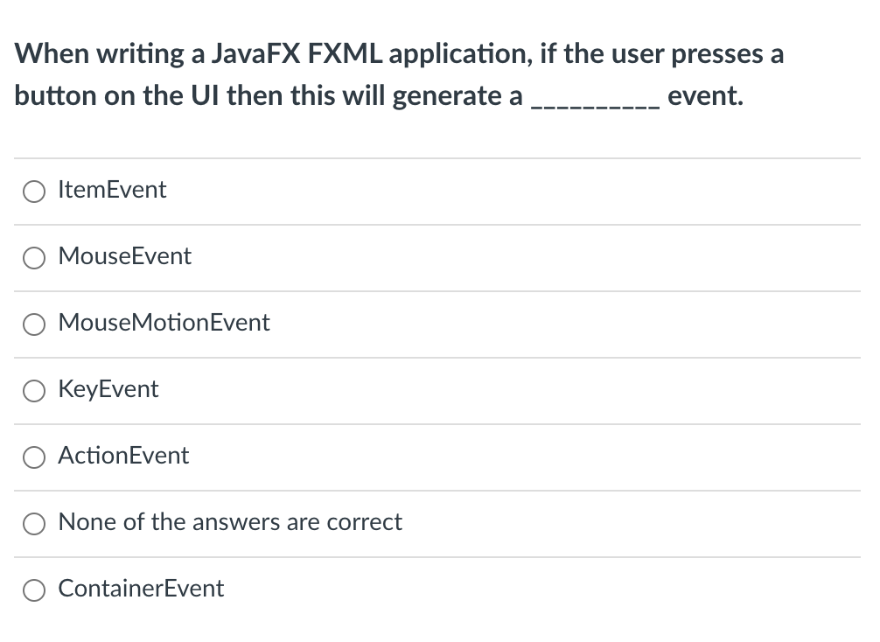880x642 pixels.
Task: Choose the MouseMotionEvent radio button
Action: 34,324
